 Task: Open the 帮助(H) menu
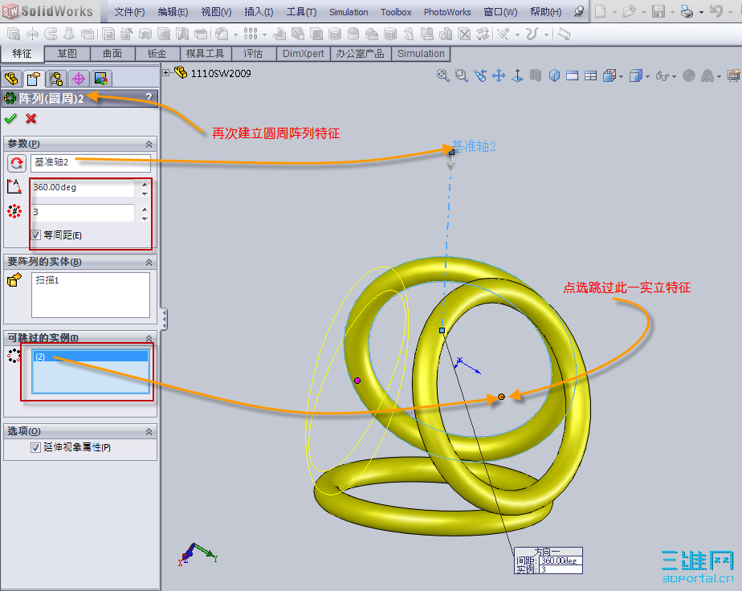click(546, 12)
